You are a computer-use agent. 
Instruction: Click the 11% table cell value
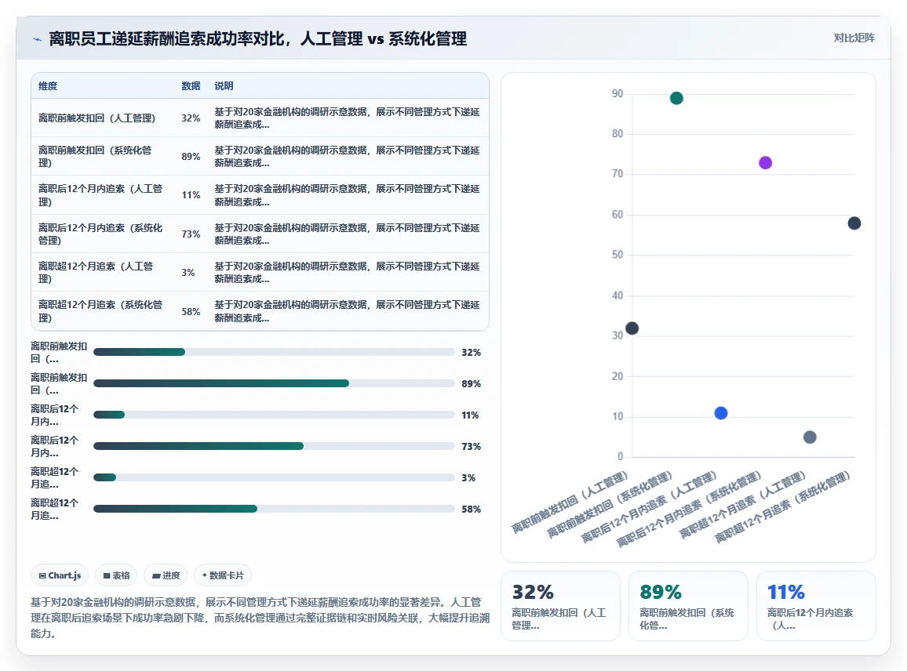pos(191,195)
